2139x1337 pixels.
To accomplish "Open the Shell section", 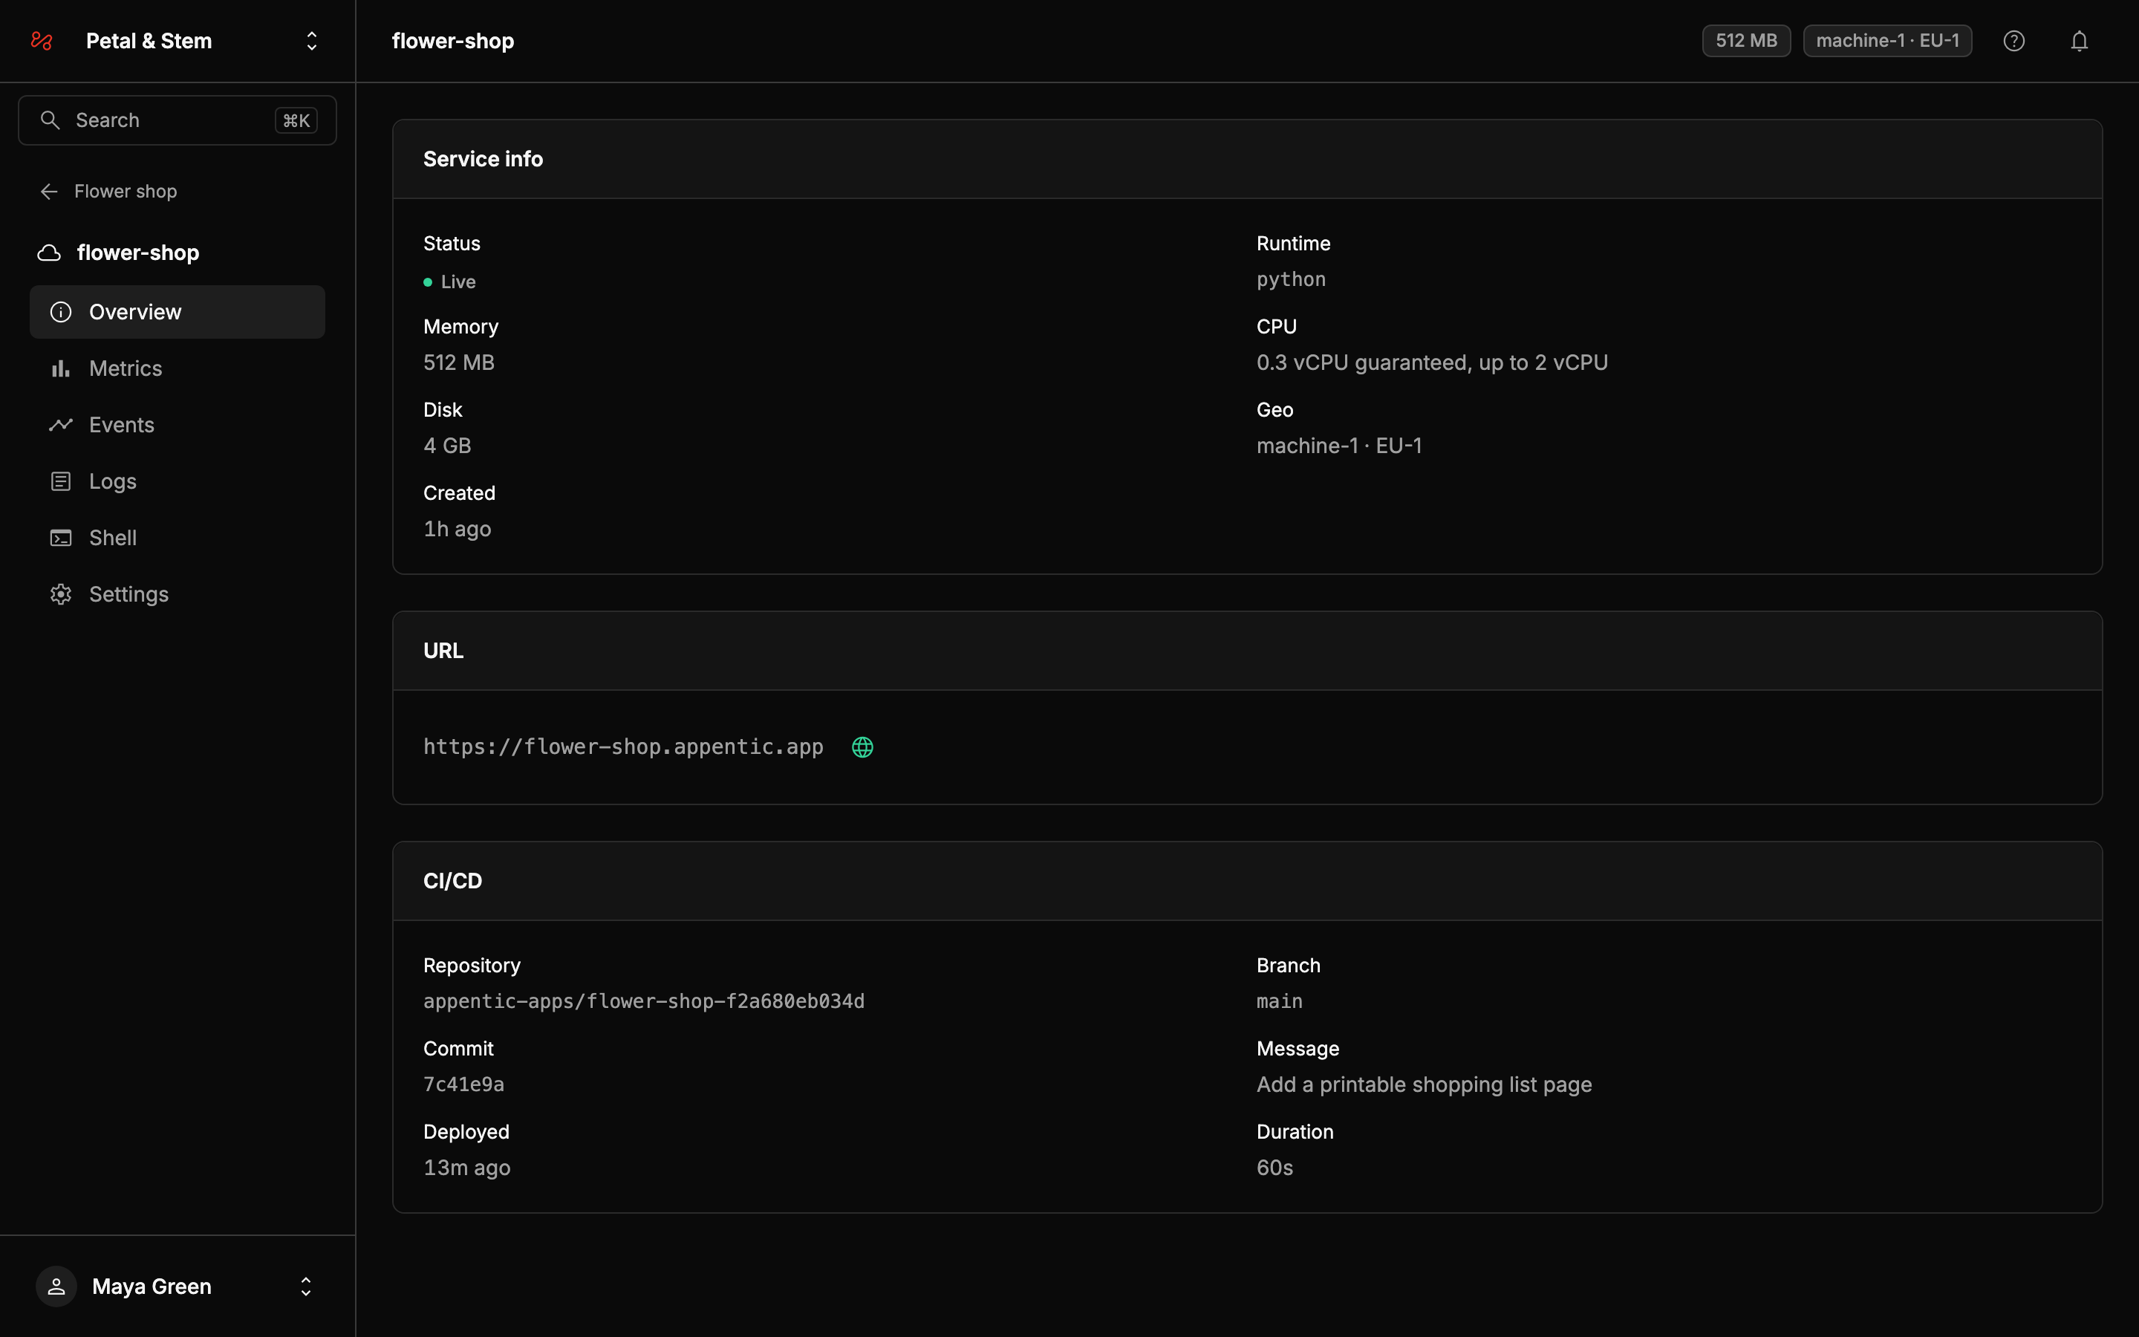I will click(x=177, y=538).
